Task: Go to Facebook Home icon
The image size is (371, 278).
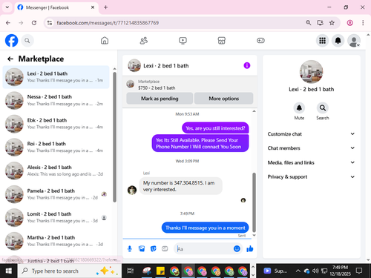Action: pos(105,41)
